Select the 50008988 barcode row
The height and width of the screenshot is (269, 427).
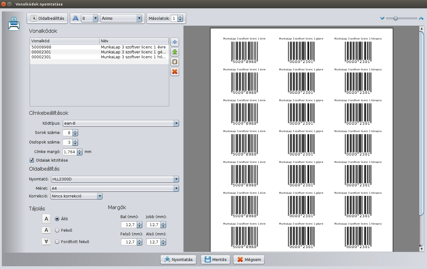coord(41,47)
